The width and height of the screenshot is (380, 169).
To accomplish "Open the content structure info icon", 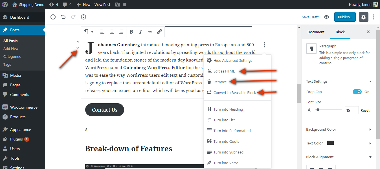I will pyautogui.click(x=84, y=17).
